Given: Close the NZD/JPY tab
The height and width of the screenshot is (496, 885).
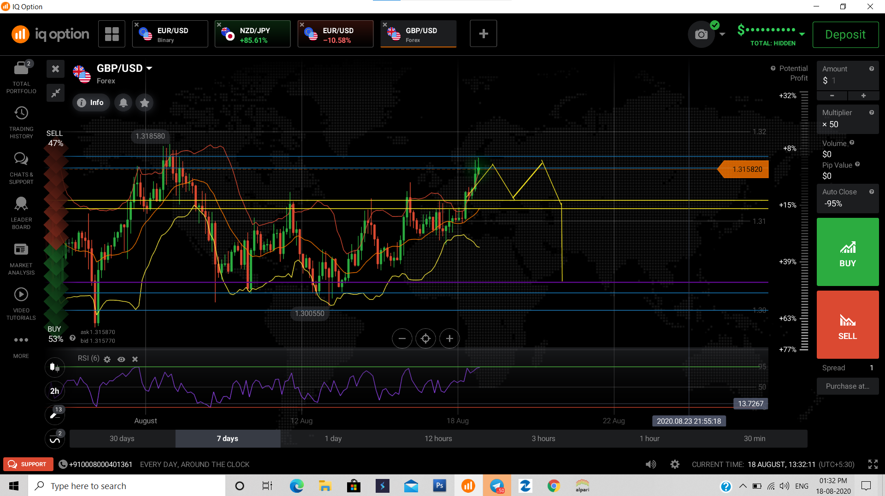Looking at the screenshot, I should (219, 24).
